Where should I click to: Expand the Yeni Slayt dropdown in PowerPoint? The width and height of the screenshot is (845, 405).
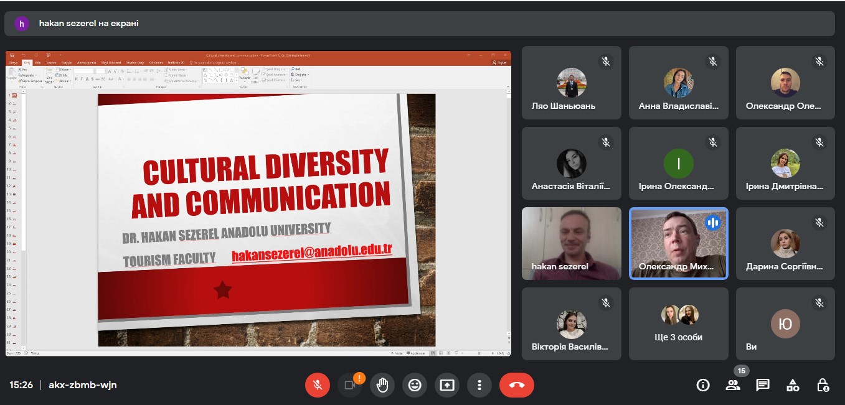coord(49,81)
